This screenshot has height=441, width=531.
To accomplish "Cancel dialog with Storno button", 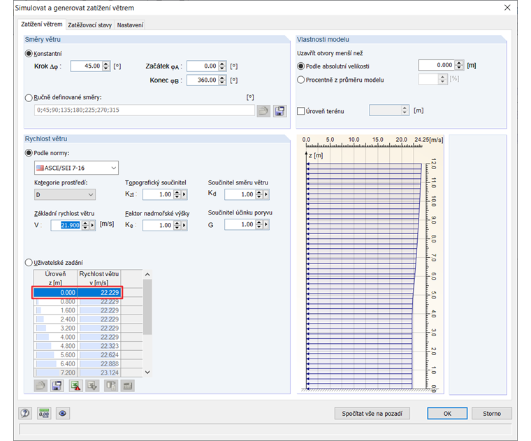I will tap(492, 414).
